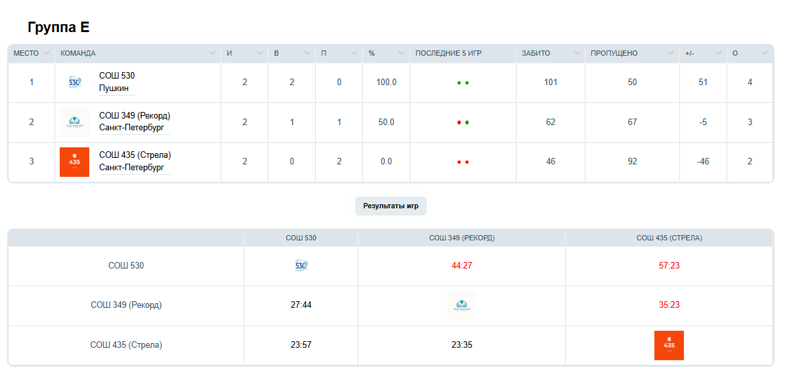Open the % column dropdown chevron
Image resolution: width=785 pixels, height=391 pixels.
click(401, 54)
